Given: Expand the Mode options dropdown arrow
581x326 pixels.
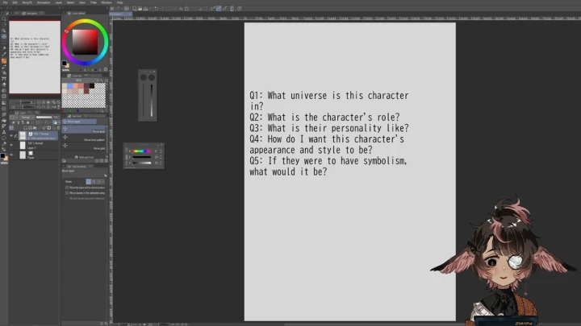Looking at the screenshot, I should click(x=104, y=182).
